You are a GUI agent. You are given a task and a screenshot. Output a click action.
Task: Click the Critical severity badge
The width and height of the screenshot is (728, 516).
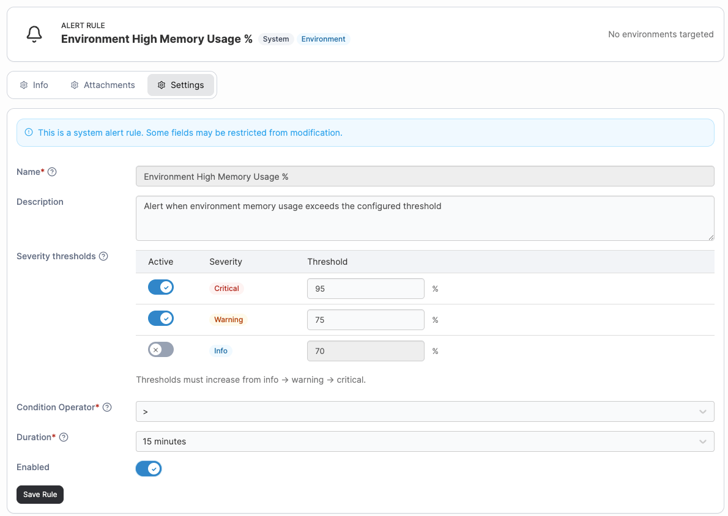pyautogui.click(x=226, y=289)
